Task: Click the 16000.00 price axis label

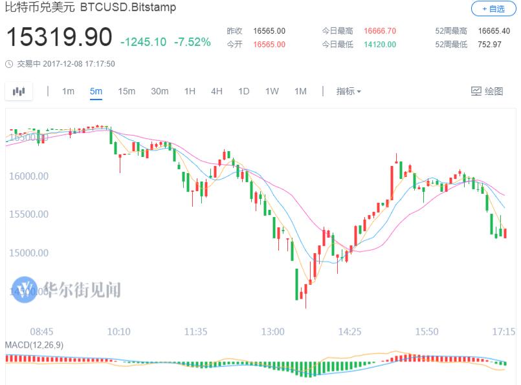Action: pos(30,176)
